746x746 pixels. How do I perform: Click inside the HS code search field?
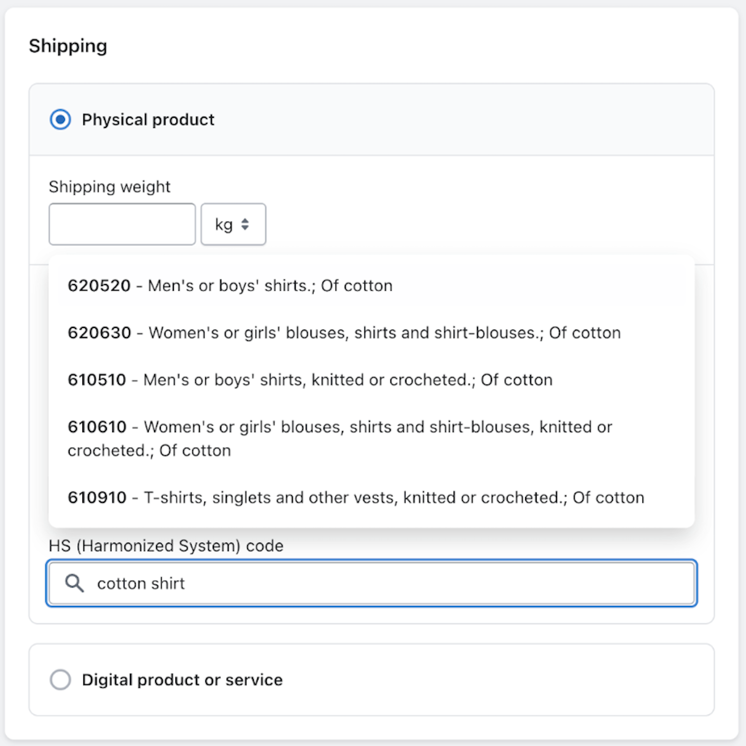(x=354, y=583)
